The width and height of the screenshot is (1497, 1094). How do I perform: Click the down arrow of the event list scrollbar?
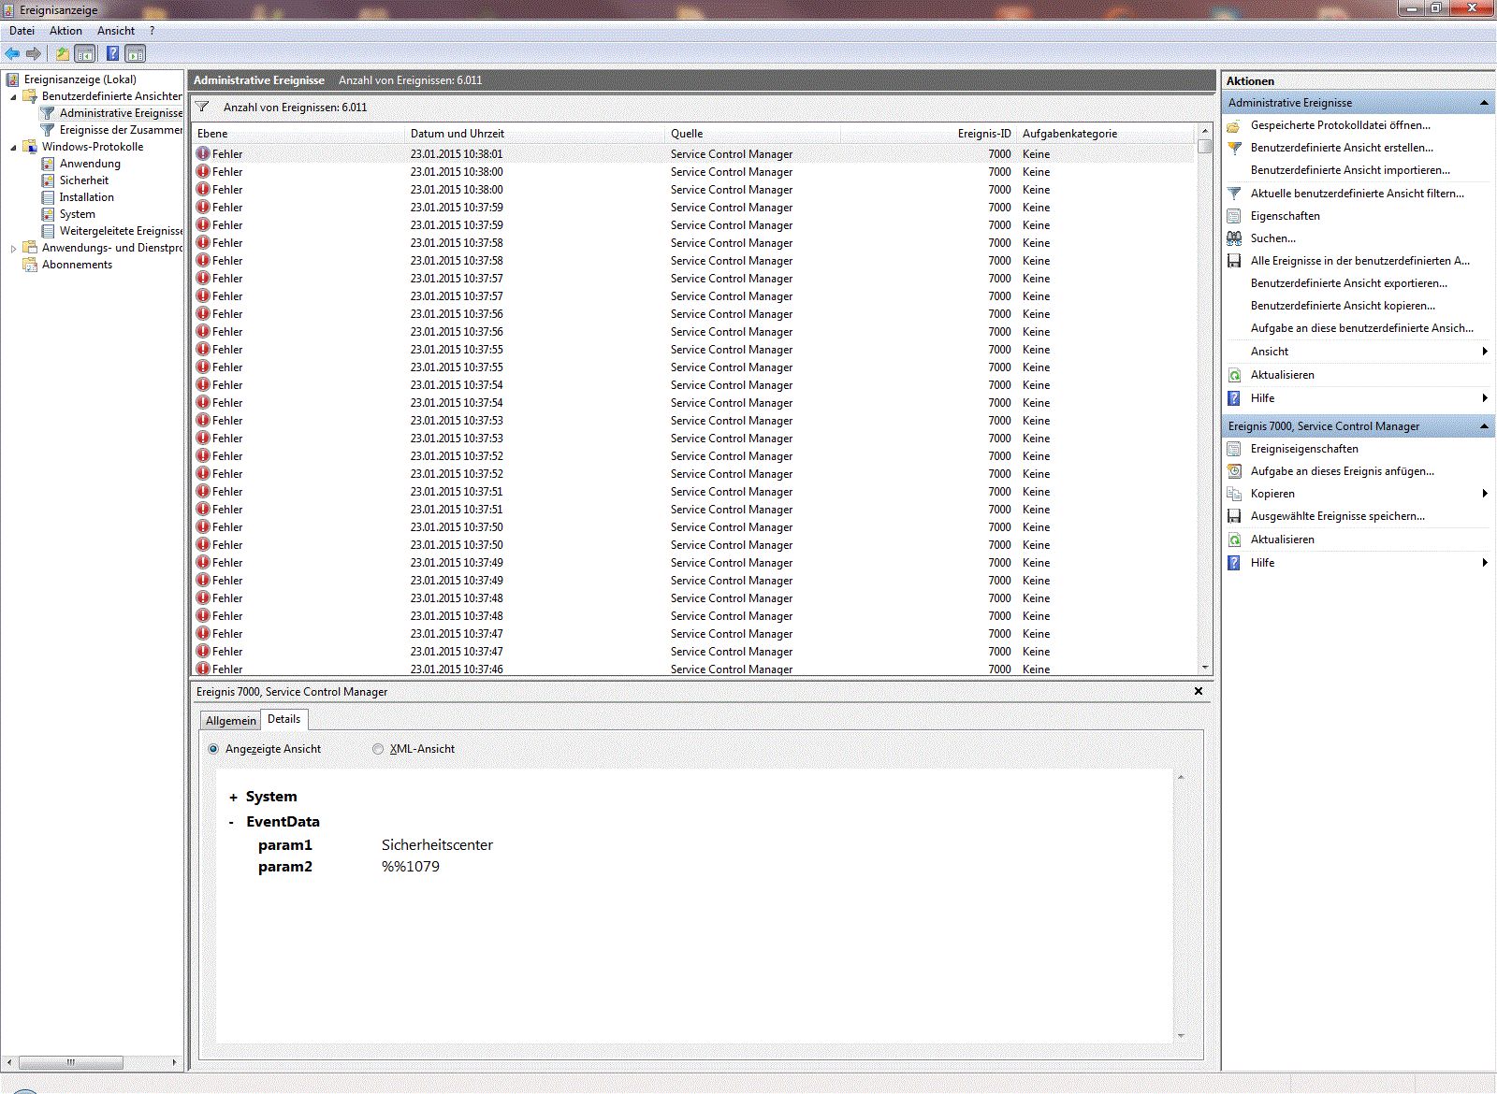click(1205, 668)
